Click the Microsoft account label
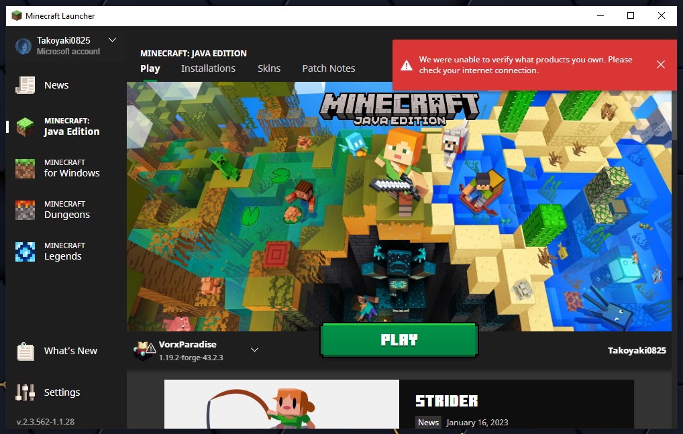The image size is (683, 434). tap(68, 52)
